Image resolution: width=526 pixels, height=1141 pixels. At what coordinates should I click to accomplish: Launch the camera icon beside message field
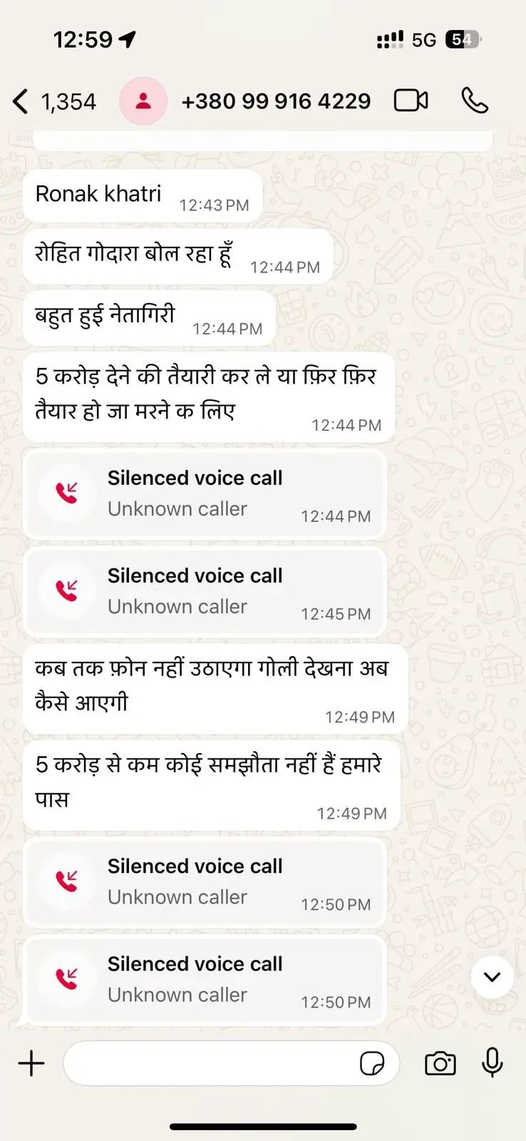440,1063
